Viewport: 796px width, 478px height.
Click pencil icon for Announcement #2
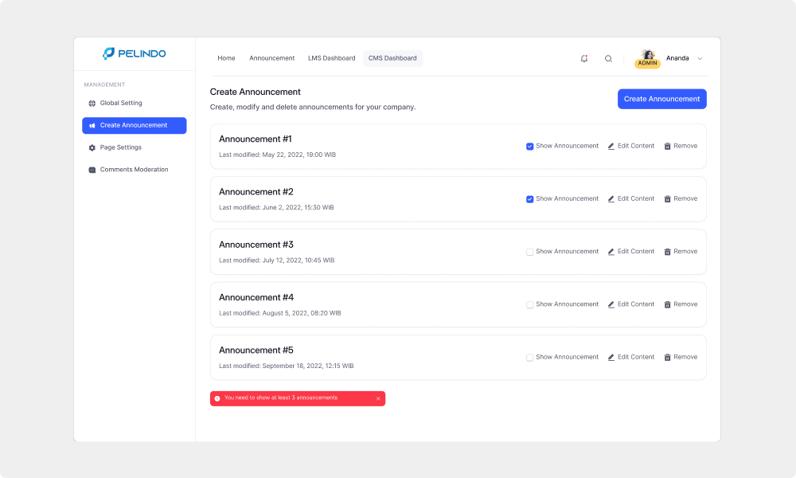click(611, 199)
